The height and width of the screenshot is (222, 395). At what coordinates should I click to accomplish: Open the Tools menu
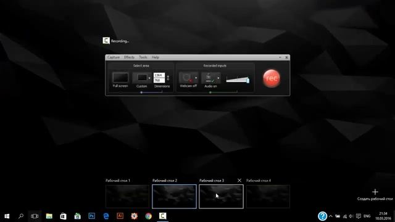(x=143, y=57)
